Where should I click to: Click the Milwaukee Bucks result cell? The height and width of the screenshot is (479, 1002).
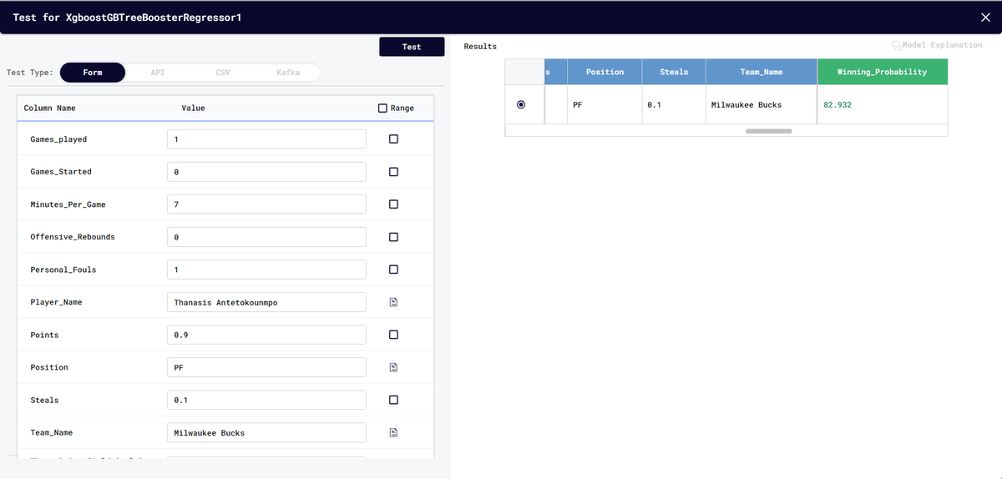point(762,104)
